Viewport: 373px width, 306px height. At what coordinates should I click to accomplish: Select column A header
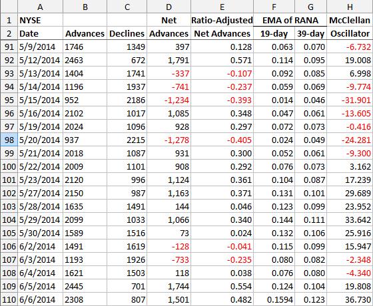[40, 7]
